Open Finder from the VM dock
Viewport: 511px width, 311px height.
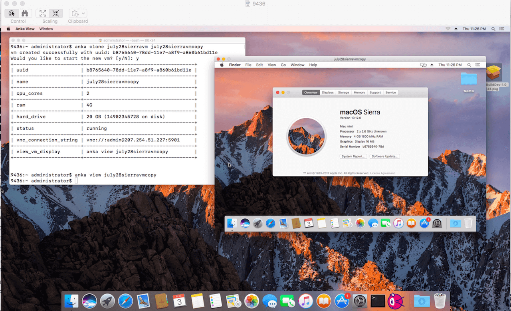[x=232, y=223]
